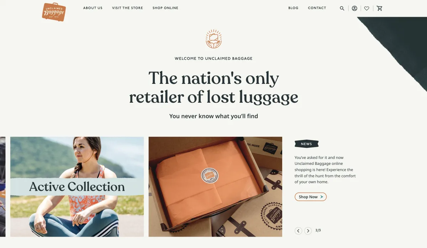Go to previous news slide arrow
The width and height of the screenshot is (427, 248).
pyautogui.click(x=298, y=231)
